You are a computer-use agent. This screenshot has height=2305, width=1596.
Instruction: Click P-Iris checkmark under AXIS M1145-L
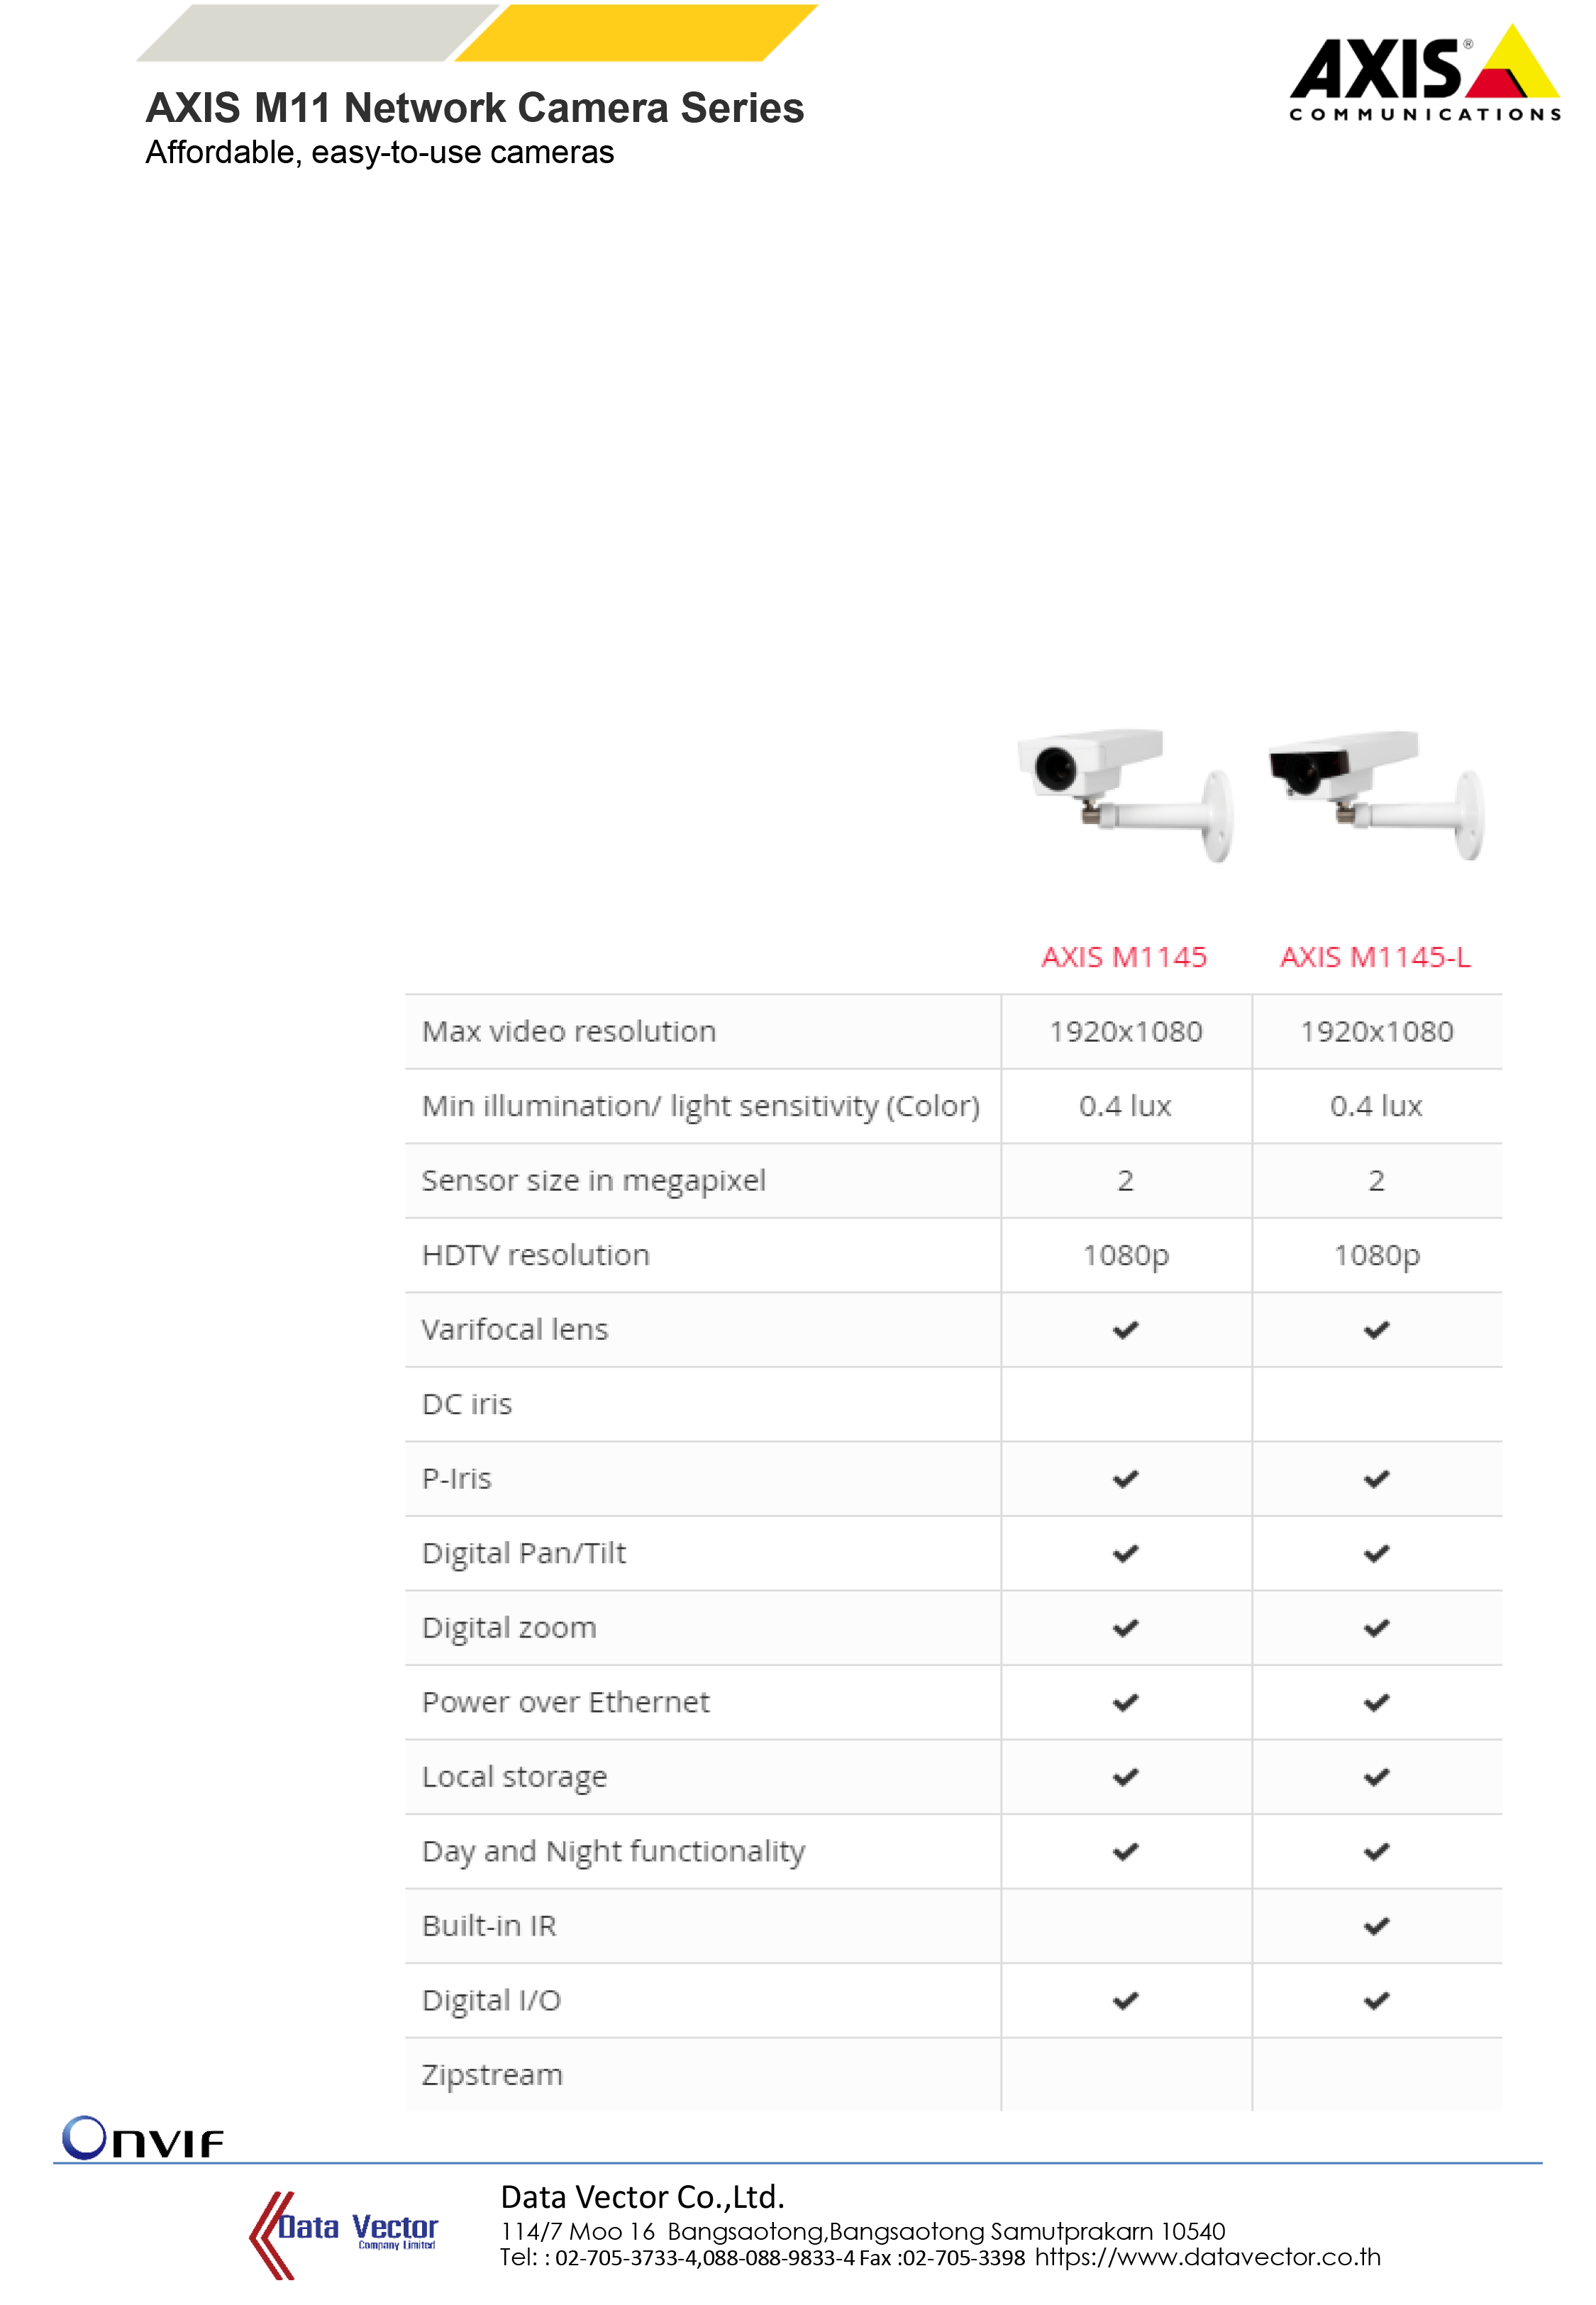(x=1376, y=1478)
